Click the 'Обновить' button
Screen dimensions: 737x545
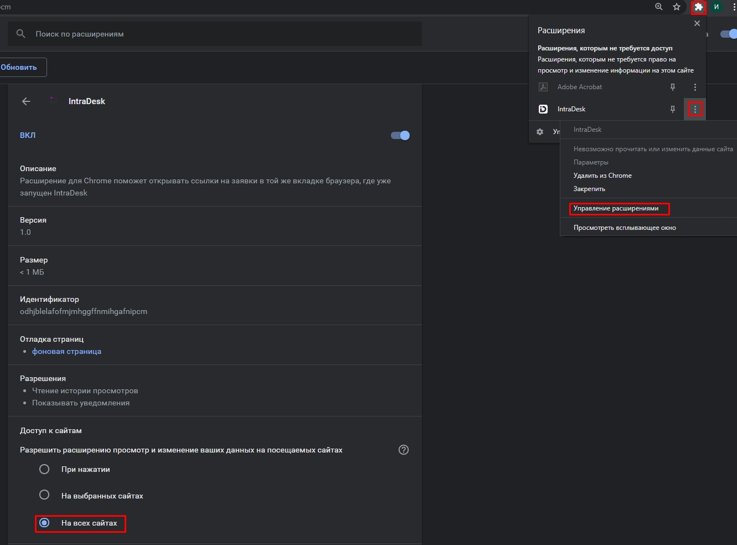point(21,67)
